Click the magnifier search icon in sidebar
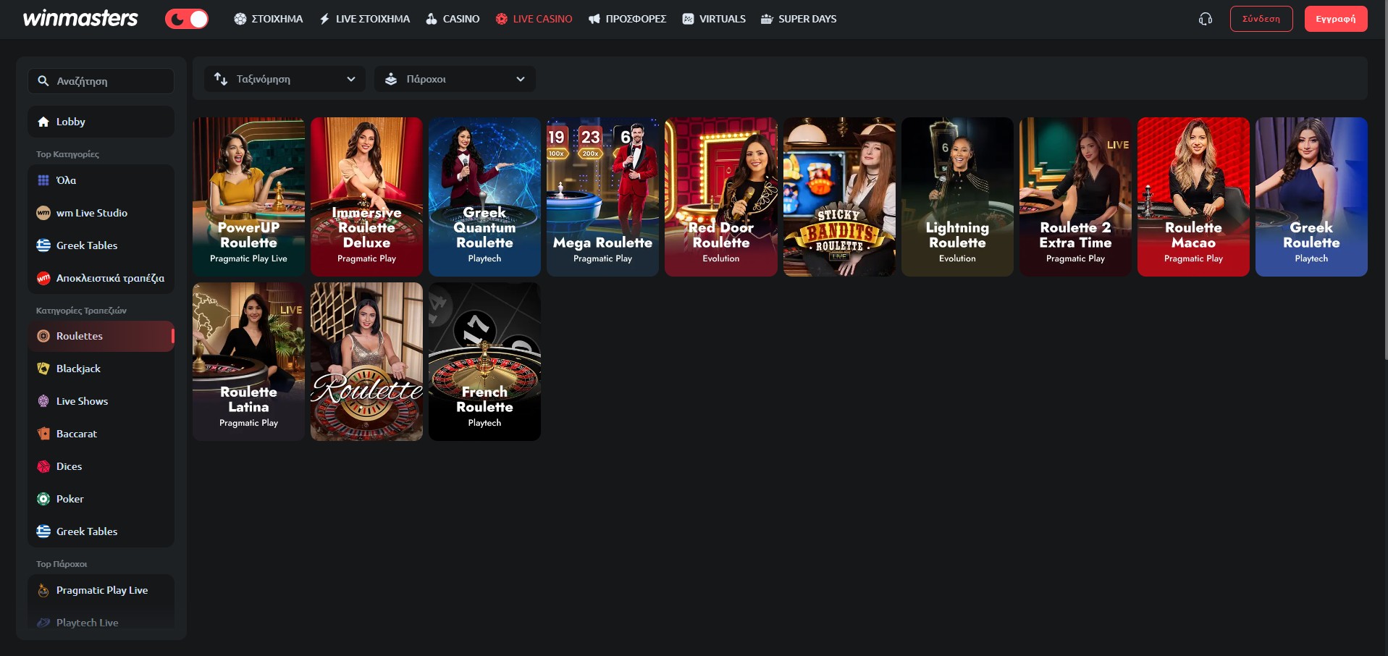The width and height of the screenshot is (1388, 656). click(43, 81)
